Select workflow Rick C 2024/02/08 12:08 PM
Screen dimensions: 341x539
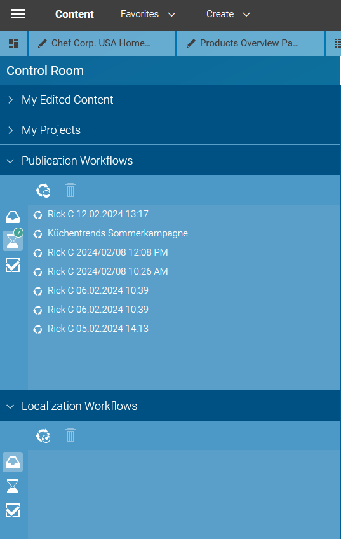click(x=108, y=252)
